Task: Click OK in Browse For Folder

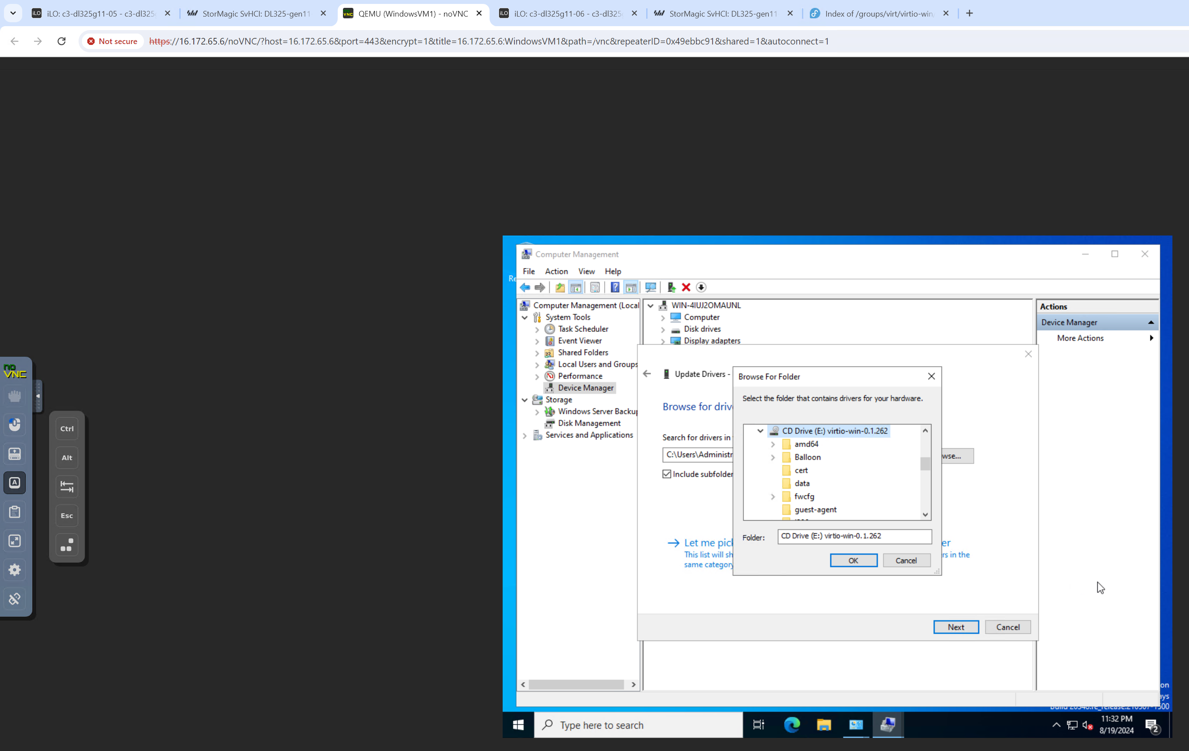Action: coord(853,560)
